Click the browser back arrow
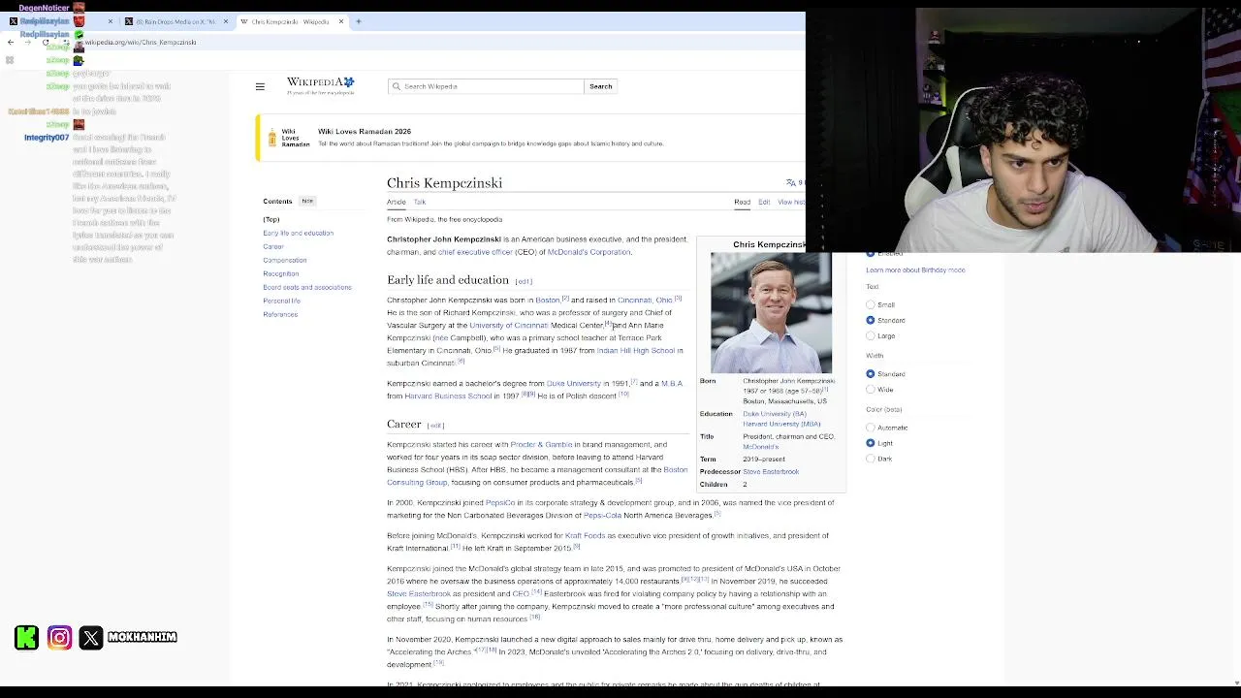 pyautogui.click(x=11, y=43)
